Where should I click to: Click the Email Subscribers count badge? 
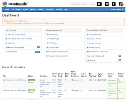[120, 56]
